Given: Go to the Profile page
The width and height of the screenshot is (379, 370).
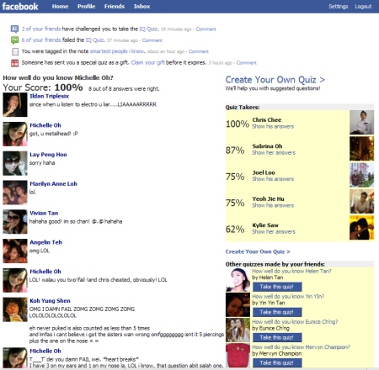Looking at the screenshot, I should (x=87, y=6).
